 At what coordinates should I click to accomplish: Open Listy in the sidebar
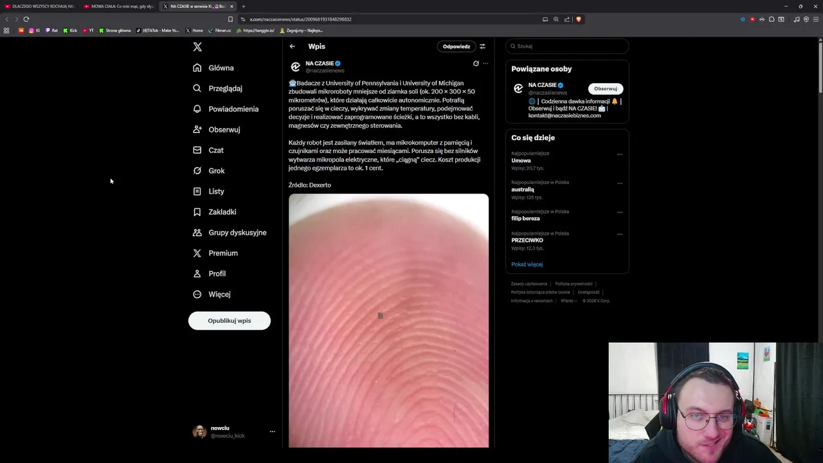click(208, 191)
